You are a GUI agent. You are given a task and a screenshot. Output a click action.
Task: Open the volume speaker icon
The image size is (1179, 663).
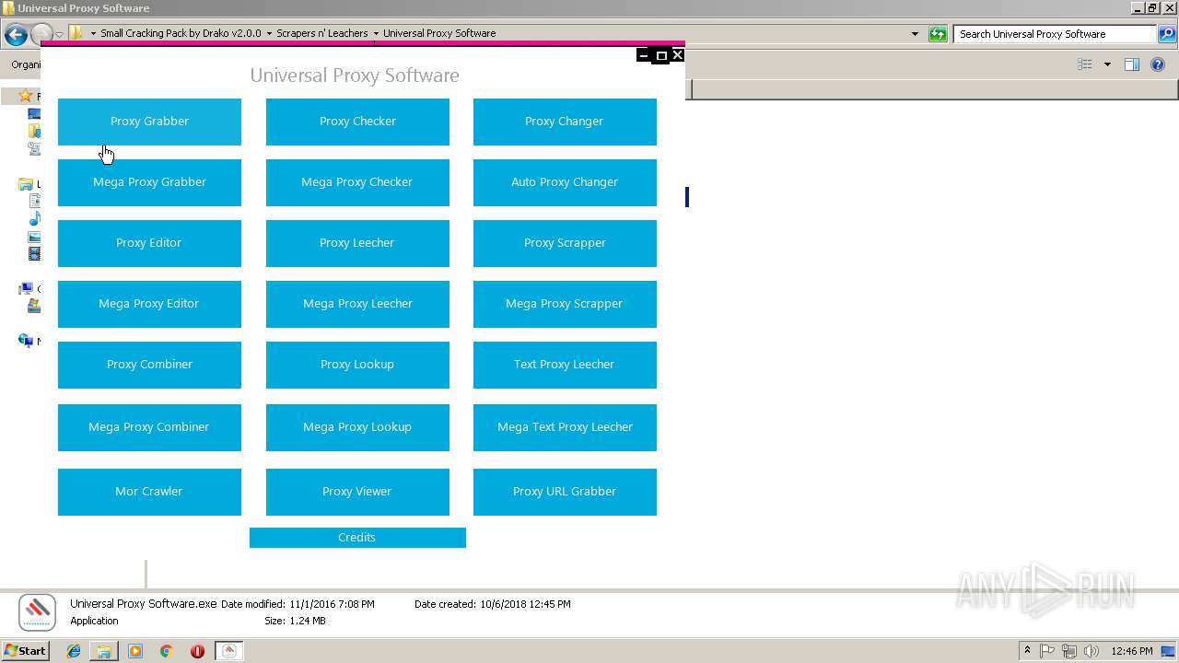1091,651
